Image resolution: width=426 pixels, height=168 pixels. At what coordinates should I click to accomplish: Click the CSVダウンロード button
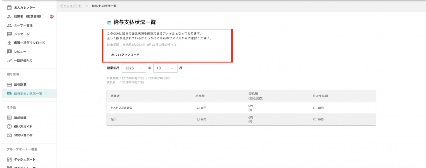[125, 55]
